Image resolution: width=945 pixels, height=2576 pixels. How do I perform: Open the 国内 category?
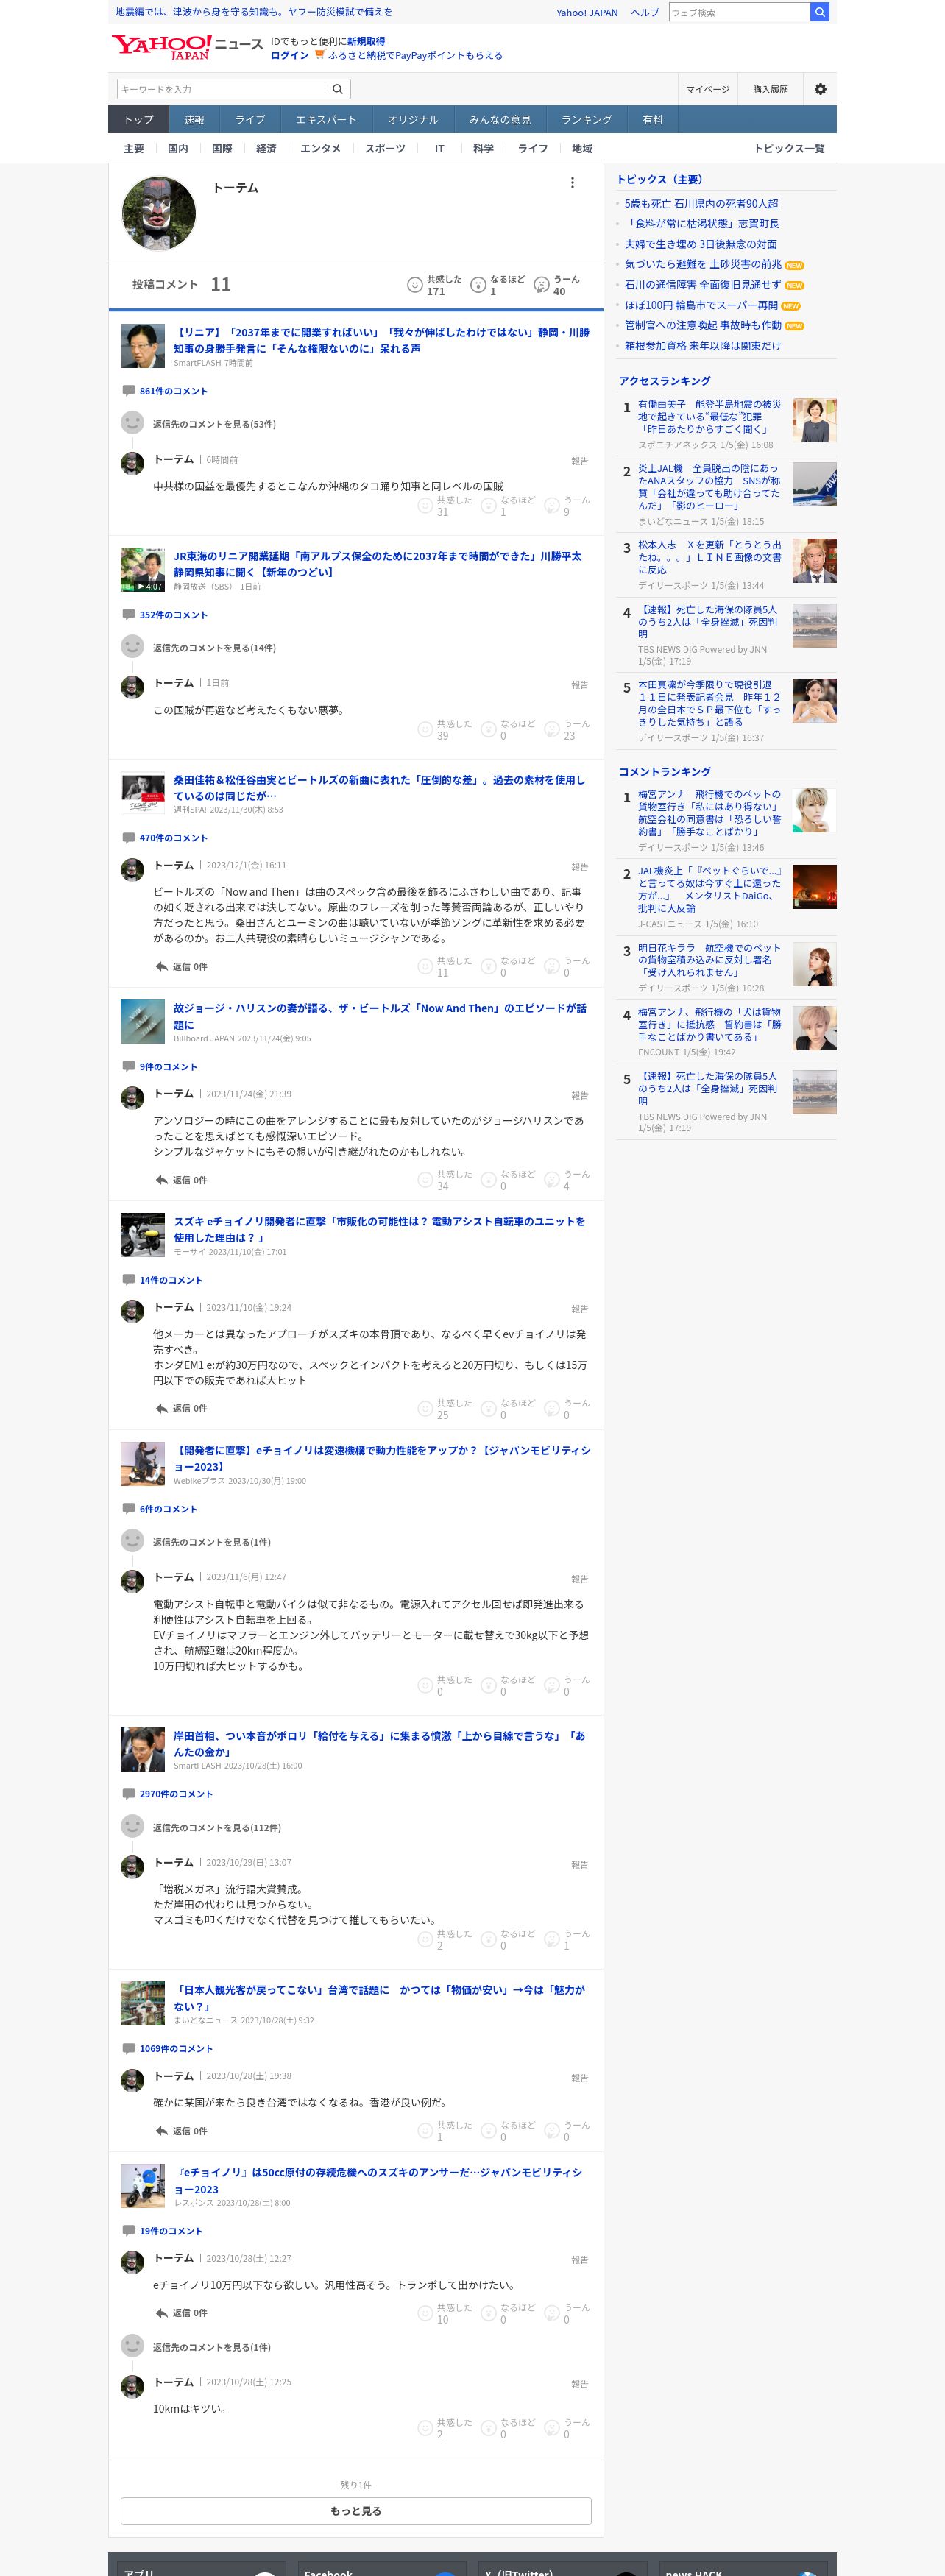(x=178, y=148)
